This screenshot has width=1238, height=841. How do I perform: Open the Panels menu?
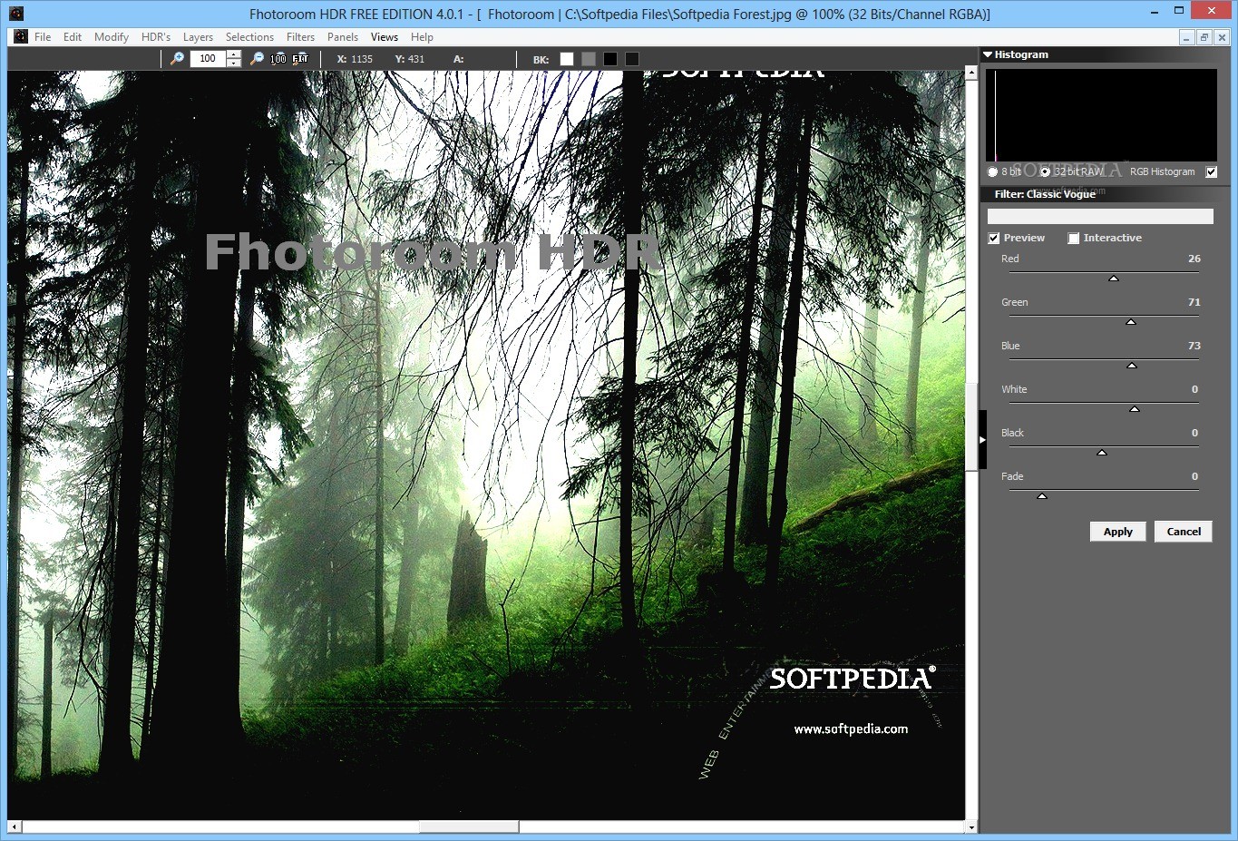343,37
